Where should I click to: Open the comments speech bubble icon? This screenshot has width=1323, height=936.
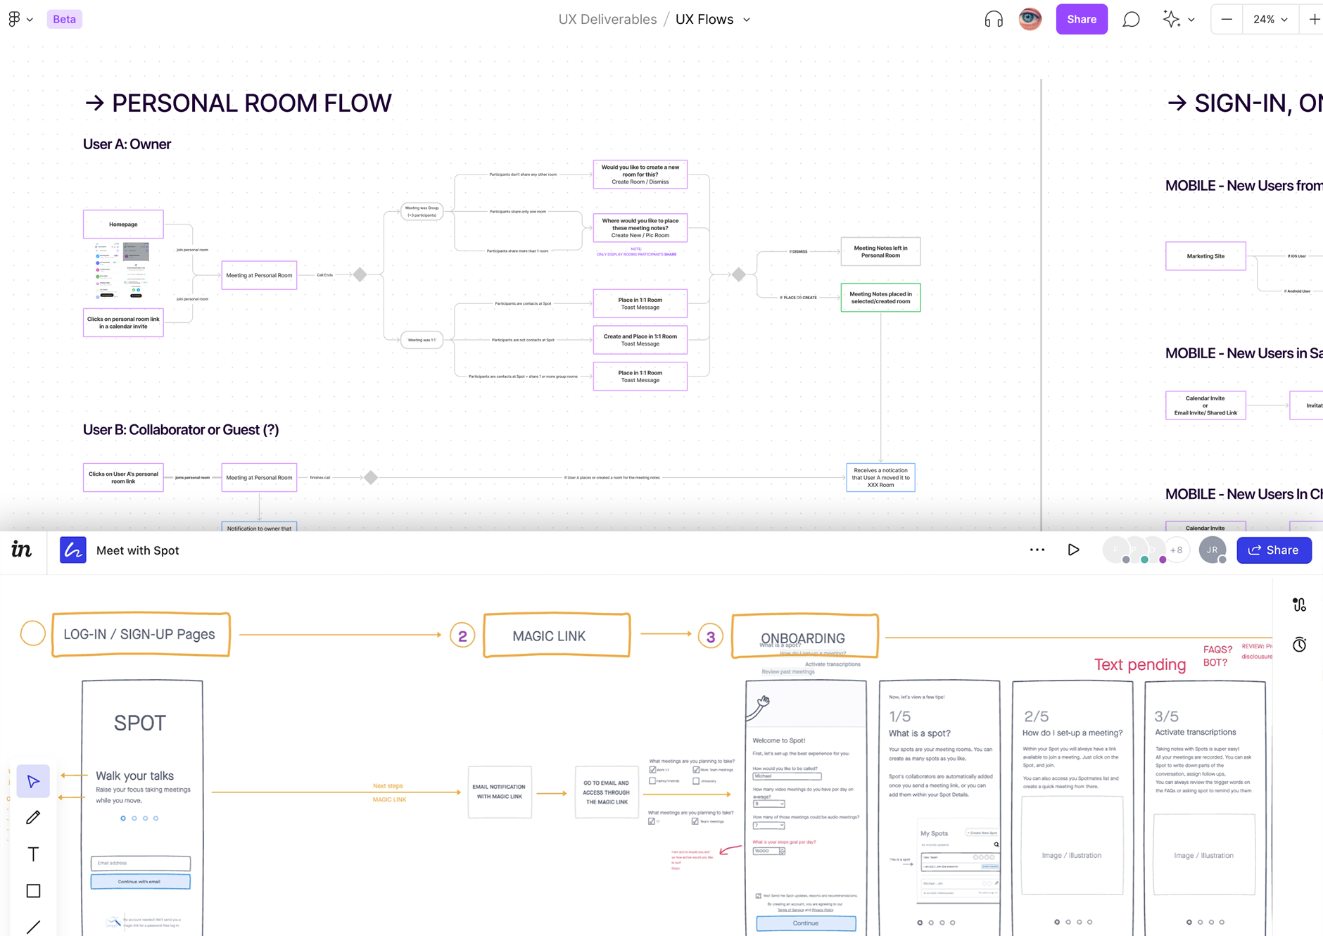click(x=1131, y=19)
